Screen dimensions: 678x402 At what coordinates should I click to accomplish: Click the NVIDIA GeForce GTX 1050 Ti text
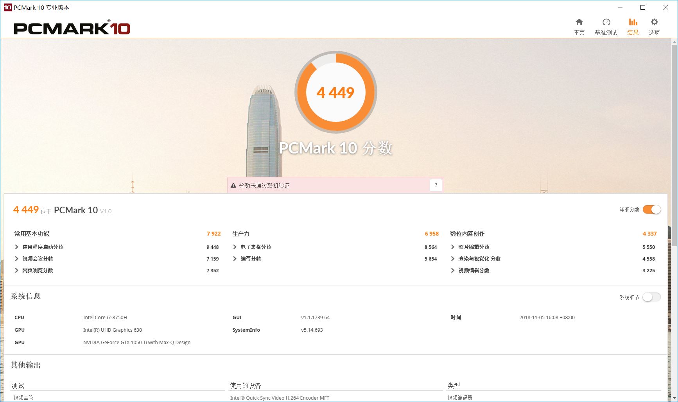click(137, 342)
